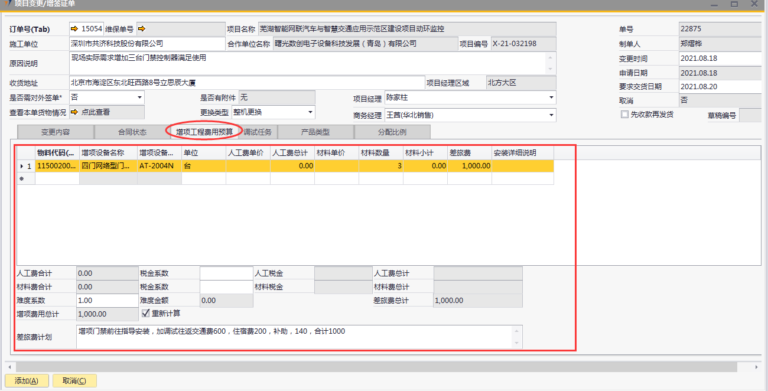Open the 商务经理 dropdown
Screen dimensions: 768x391
pyautogui.click(x=551, y=115)
